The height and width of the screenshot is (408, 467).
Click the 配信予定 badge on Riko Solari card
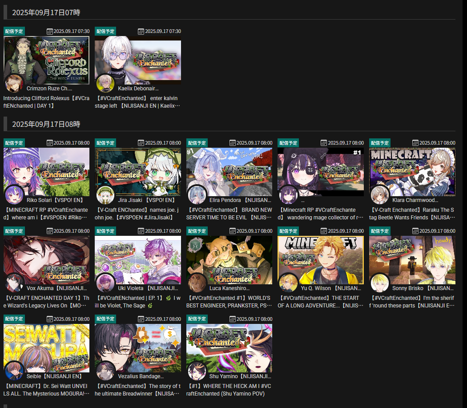(14, 143)
